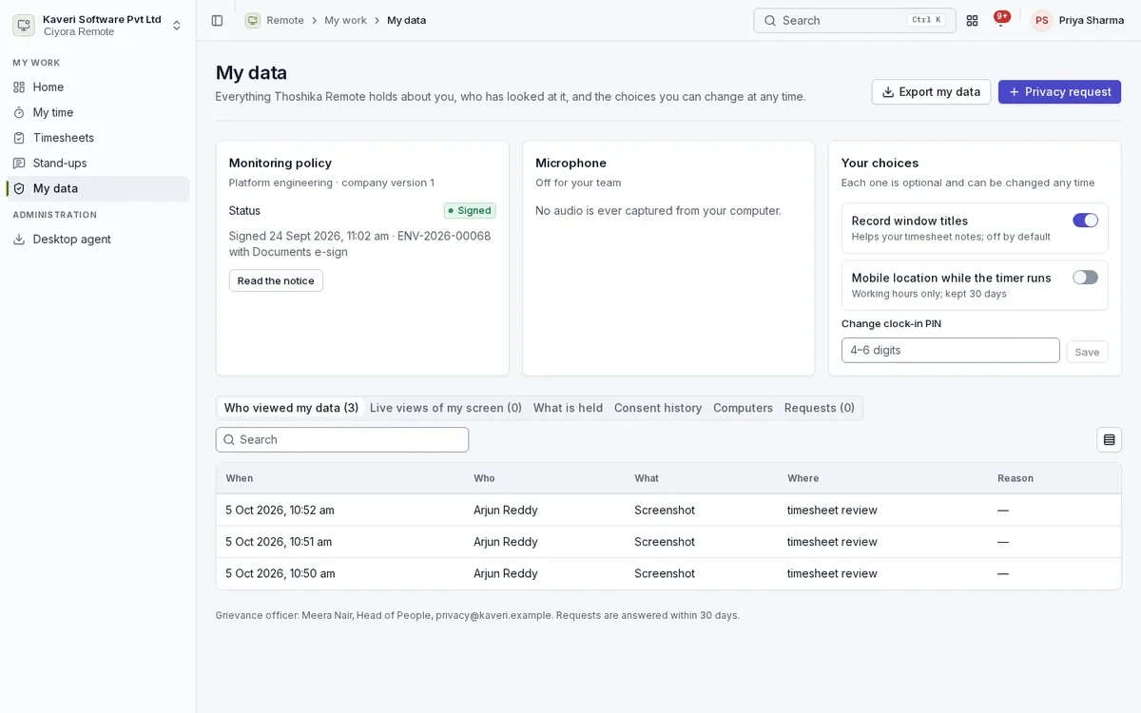Screen dimensions: 1141x713
Task: Switch to Who viewed my data tab
Action: [x=291, y=408]
